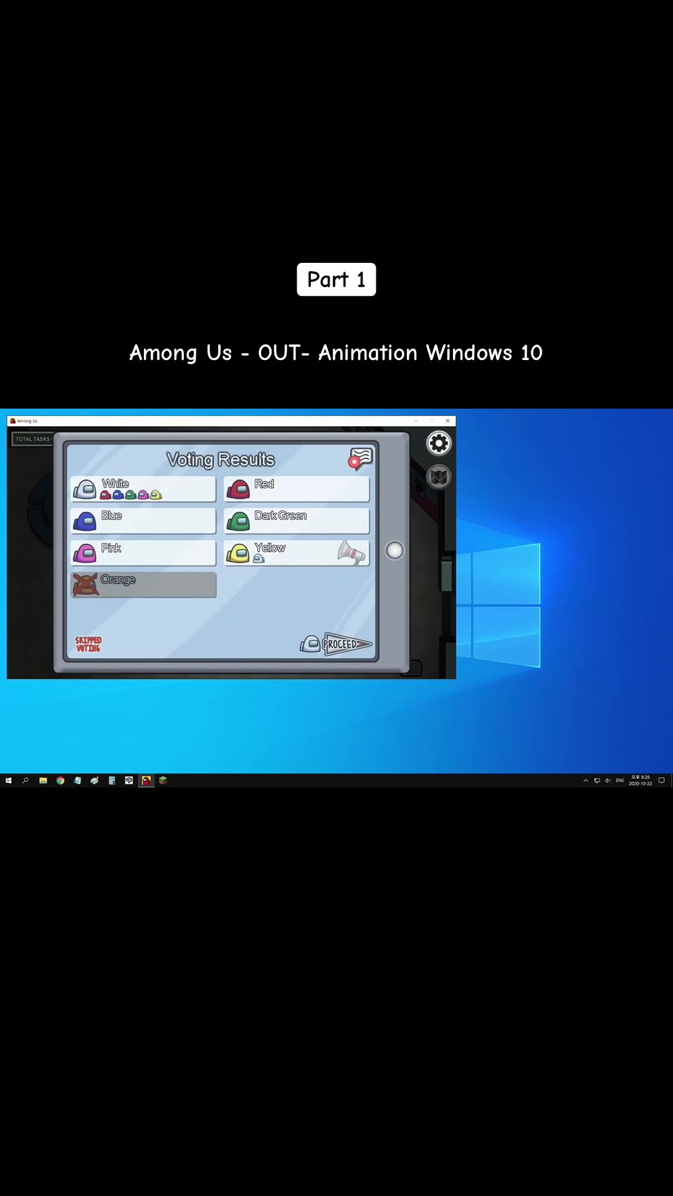Click the blue crewmate avatar icon
This screenshot has width=673, height=1196.
pos(85,521)
